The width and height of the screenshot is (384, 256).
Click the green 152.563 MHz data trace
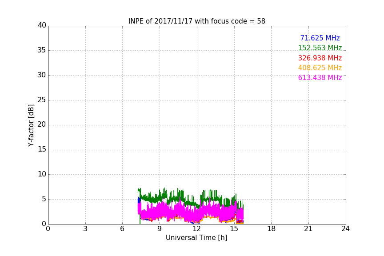(x=191, y=203)
